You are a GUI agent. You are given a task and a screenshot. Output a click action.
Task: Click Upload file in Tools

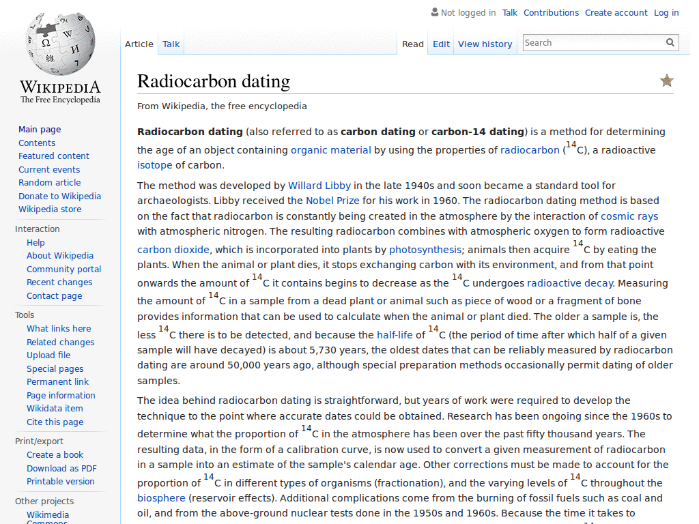pos(48,355)
